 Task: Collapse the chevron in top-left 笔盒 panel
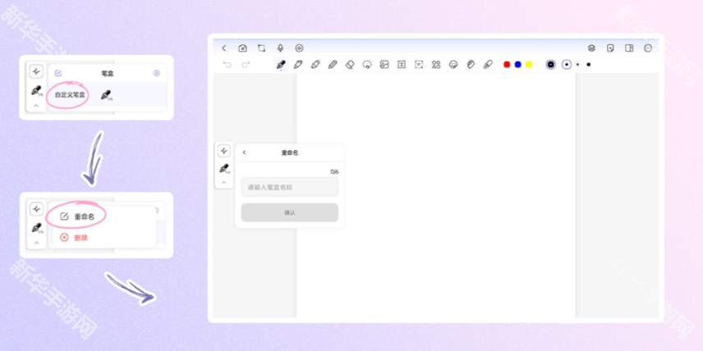point(36,106)
